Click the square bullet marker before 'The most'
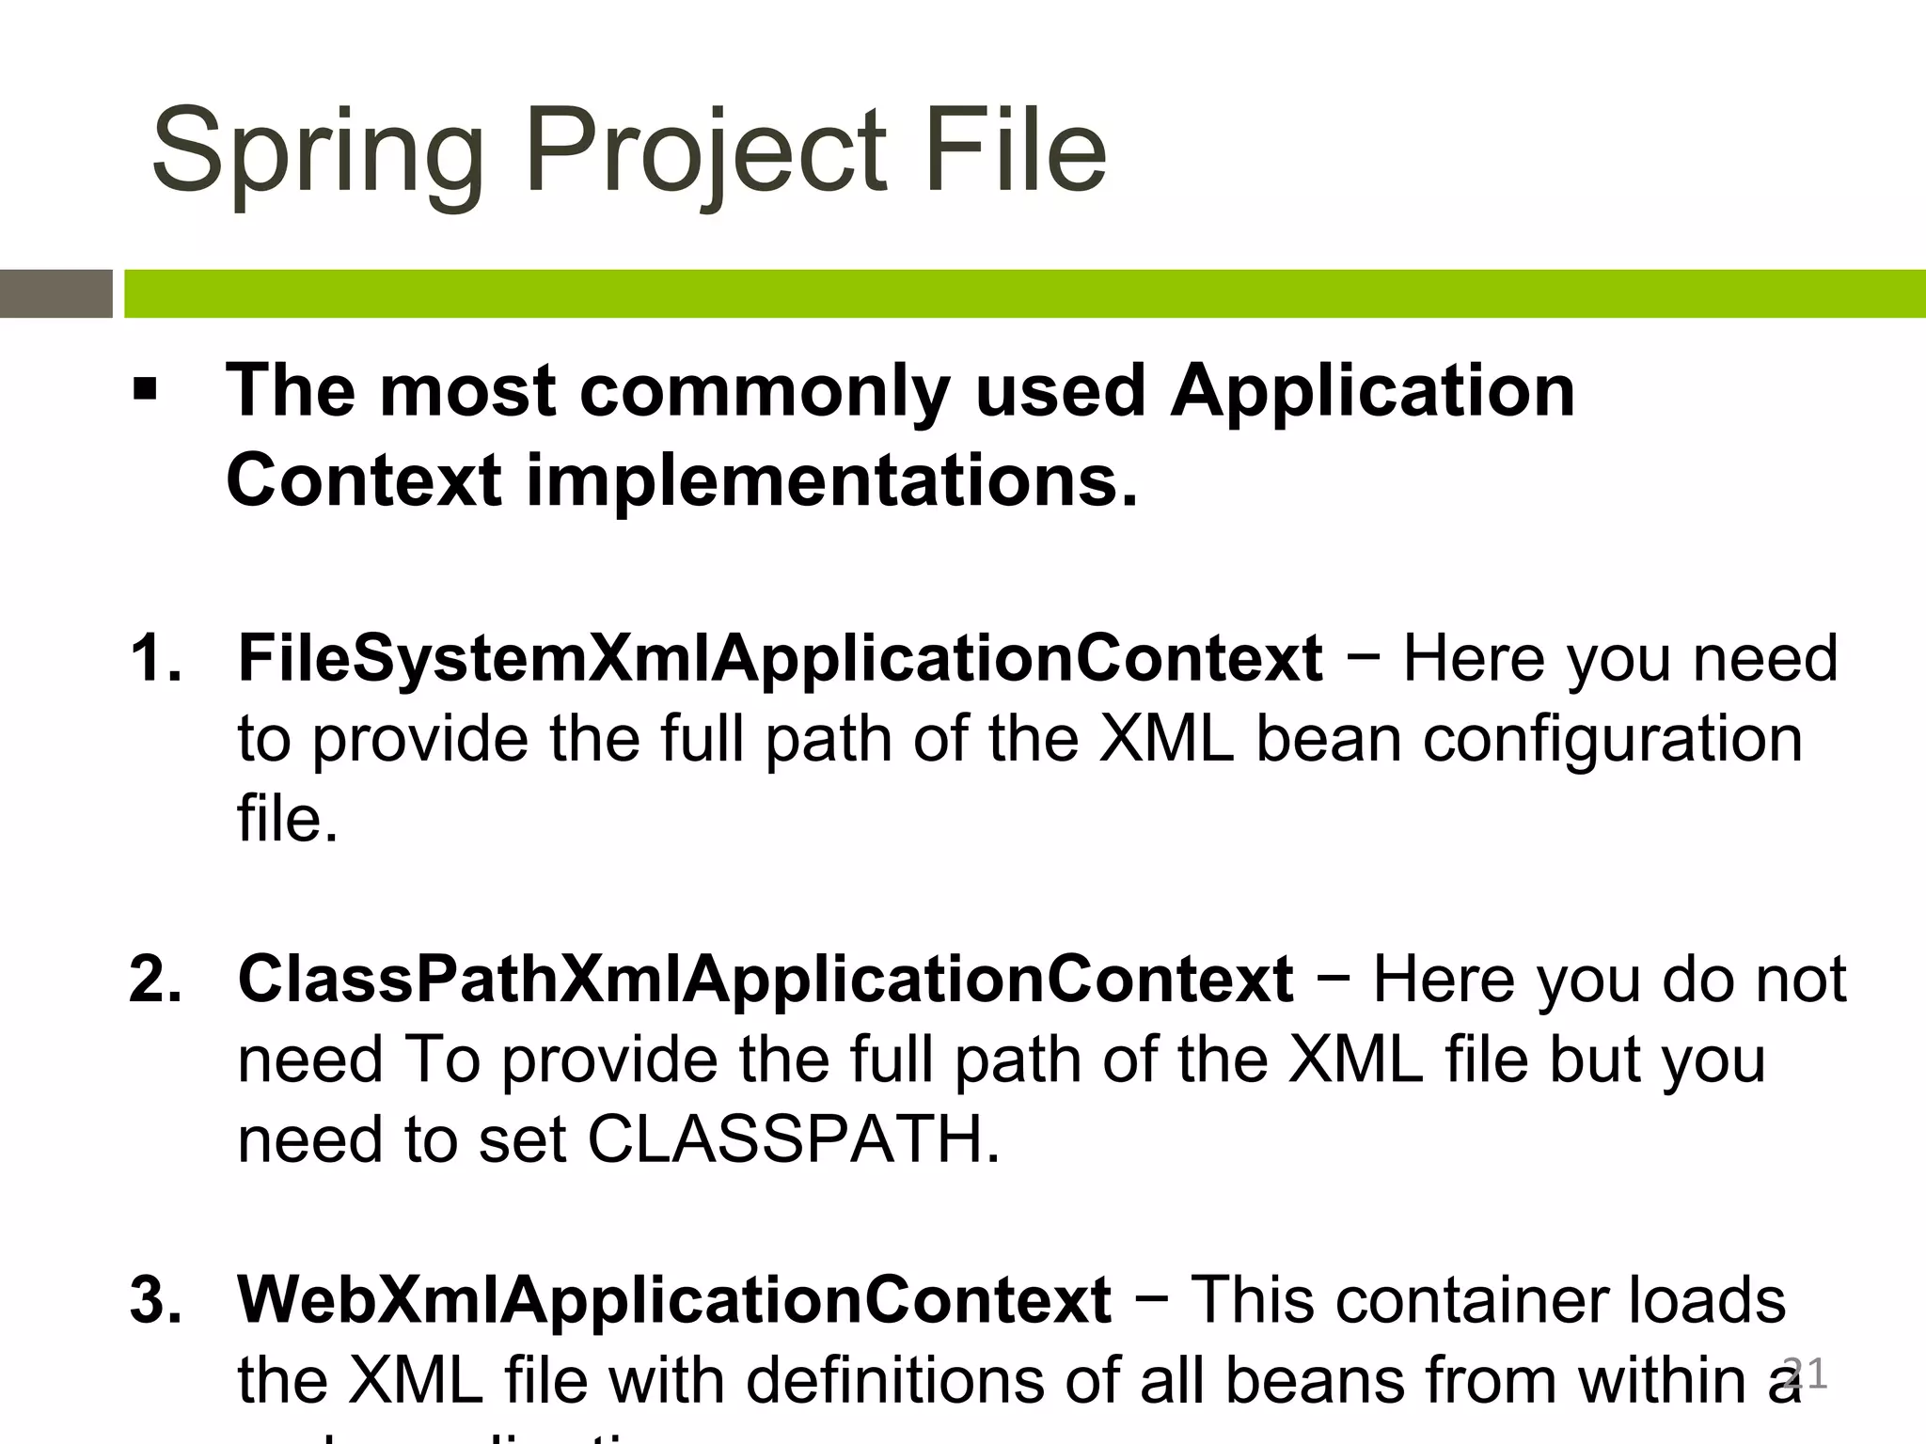The image size is (1926, 1444). (144, 389)
